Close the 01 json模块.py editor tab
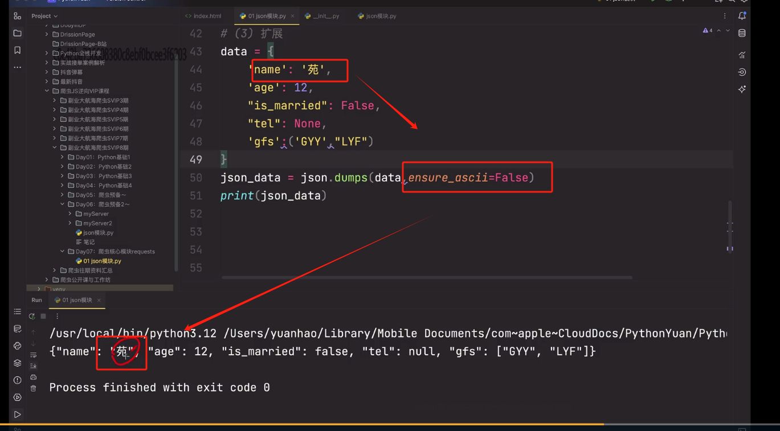This screenshot has height=431, width=780. [293, 16]
